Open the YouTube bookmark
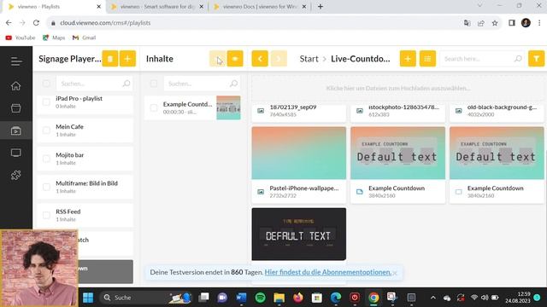The width and height of the screenshot is (547, 307). pos(21,38)
